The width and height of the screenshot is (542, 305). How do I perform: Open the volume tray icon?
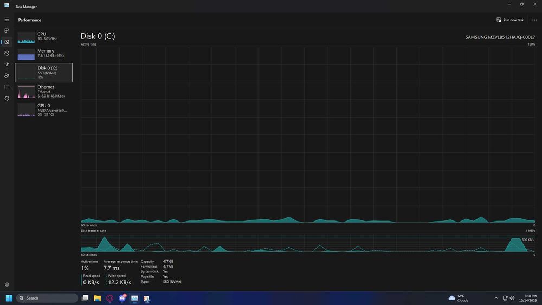[x=512, y=298]
